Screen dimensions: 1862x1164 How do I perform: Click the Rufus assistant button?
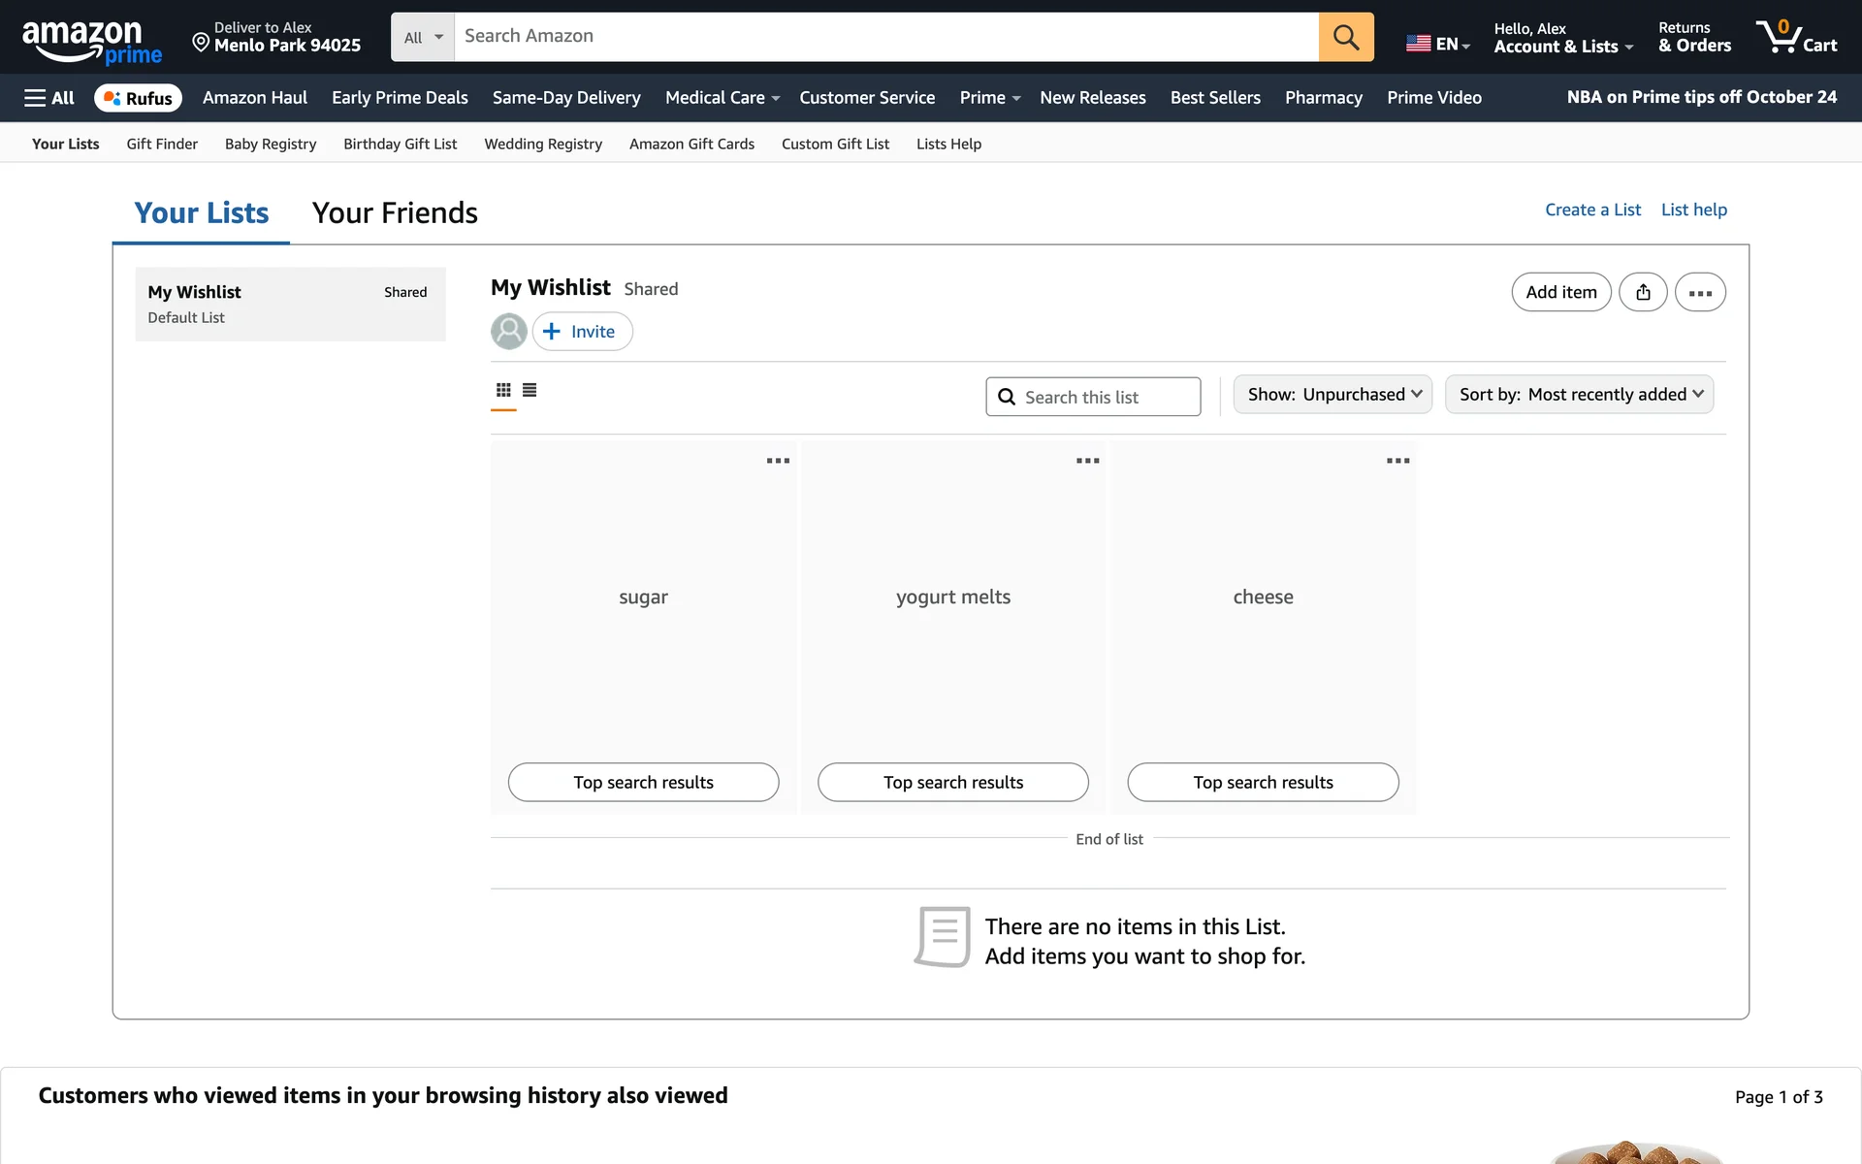[138, 98]
